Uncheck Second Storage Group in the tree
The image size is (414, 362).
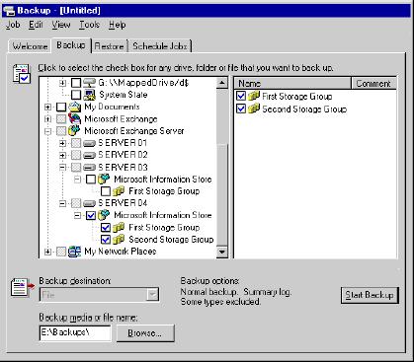106,240
